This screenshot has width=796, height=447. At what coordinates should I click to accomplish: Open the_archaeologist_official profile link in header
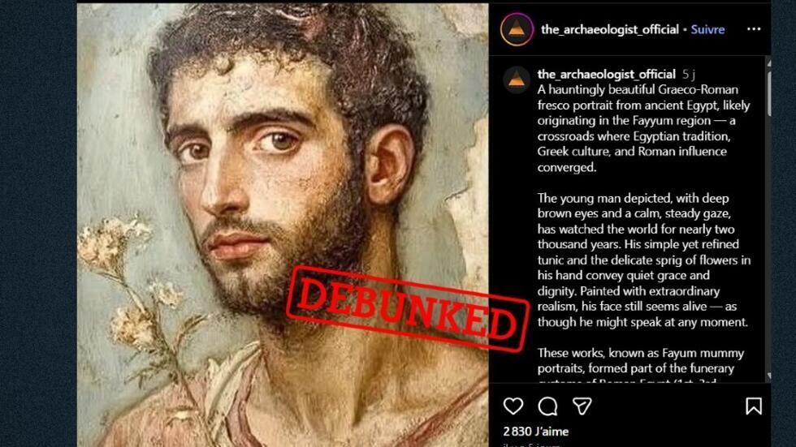click(x=610, y=29)
